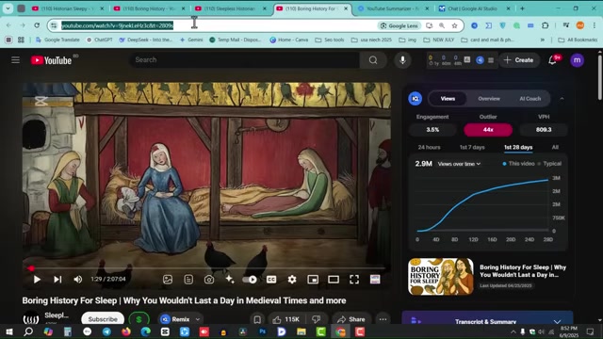Click the voice search microphone icon
Viewport: 603px width, 339px height.
pos(402,60)
